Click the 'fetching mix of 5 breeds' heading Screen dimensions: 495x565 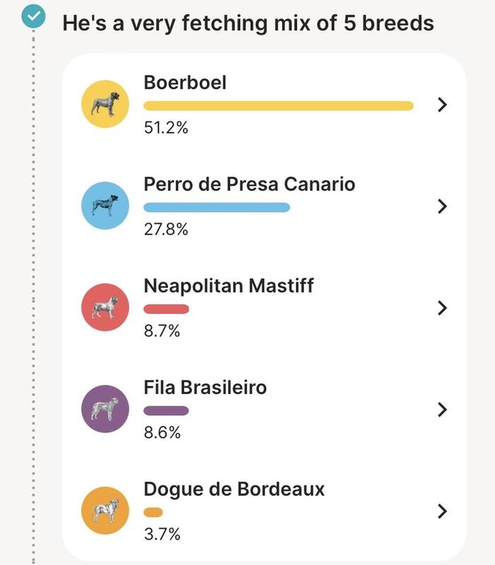click(x=249, y=23)
